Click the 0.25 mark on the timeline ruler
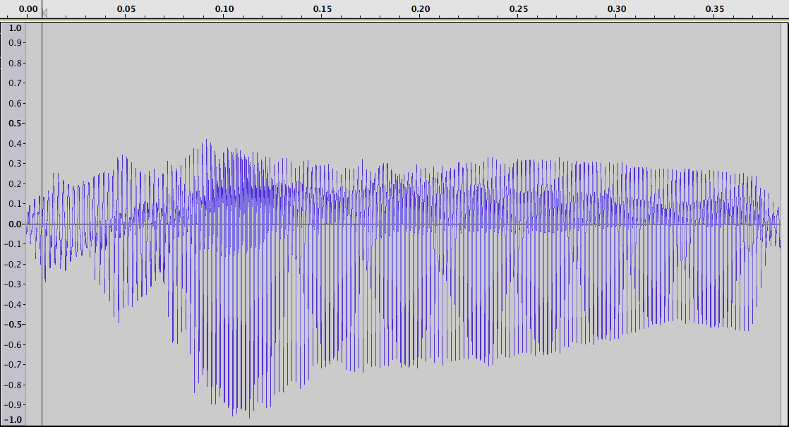Viewport: 789px width, 427px height. [x=519, y=9]
